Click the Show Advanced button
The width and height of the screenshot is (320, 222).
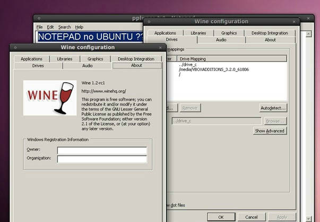[x=270, y=131]
